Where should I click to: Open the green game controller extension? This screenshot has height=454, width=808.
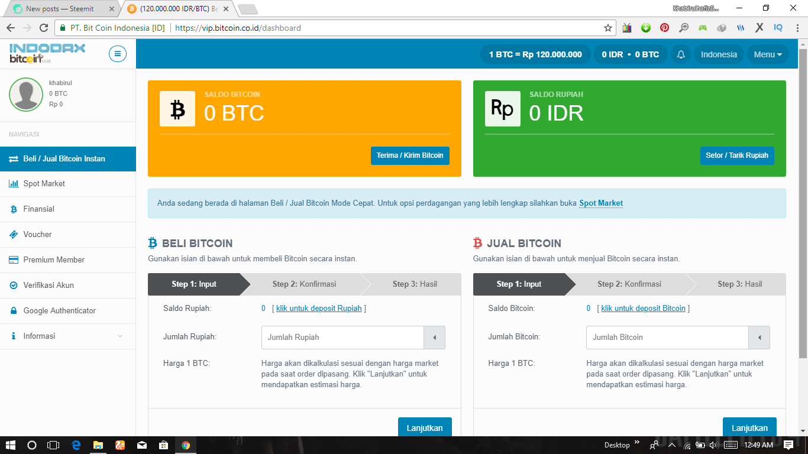point(703,28)
